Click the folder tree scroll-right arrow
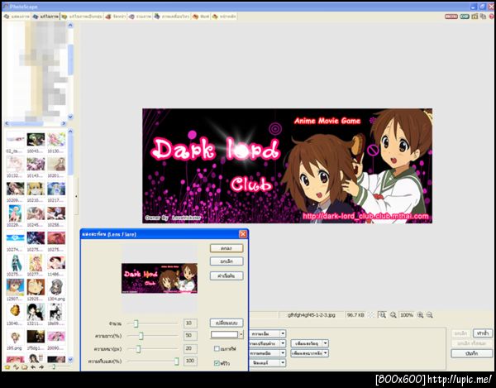 click(64, 123)
